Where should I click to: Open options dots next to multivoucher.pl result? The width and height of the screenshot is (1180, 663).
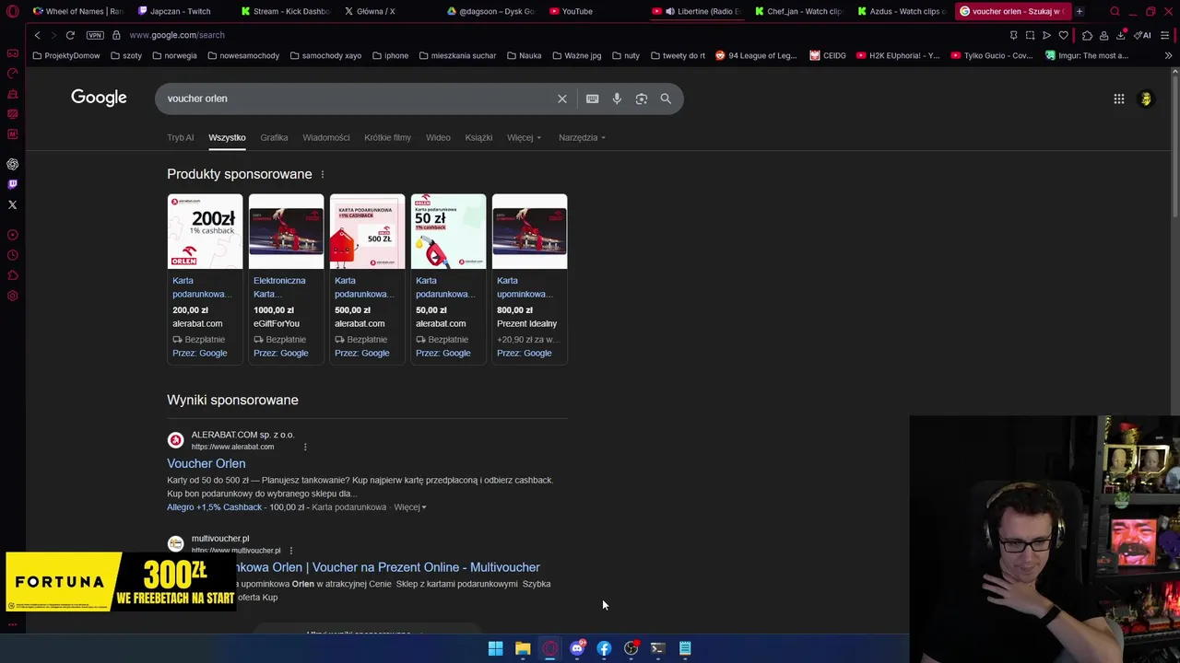pyautogui.click(x=290, y=551)
